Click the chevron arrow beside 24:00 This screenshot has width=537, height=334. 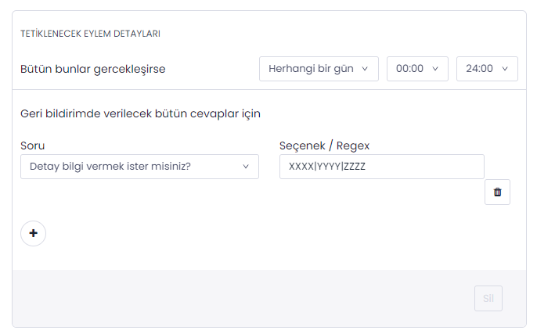click(x=505, y=69)
